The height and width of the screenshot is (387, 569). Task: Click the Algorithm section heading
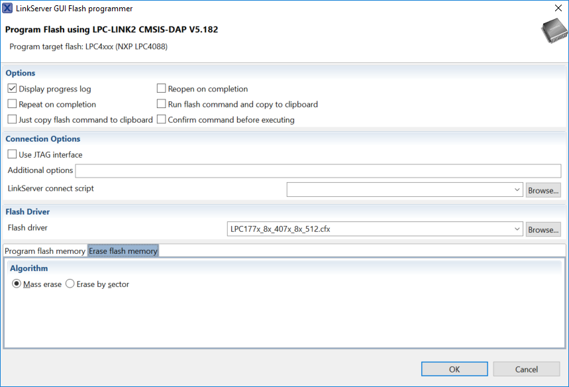[28, 268]
